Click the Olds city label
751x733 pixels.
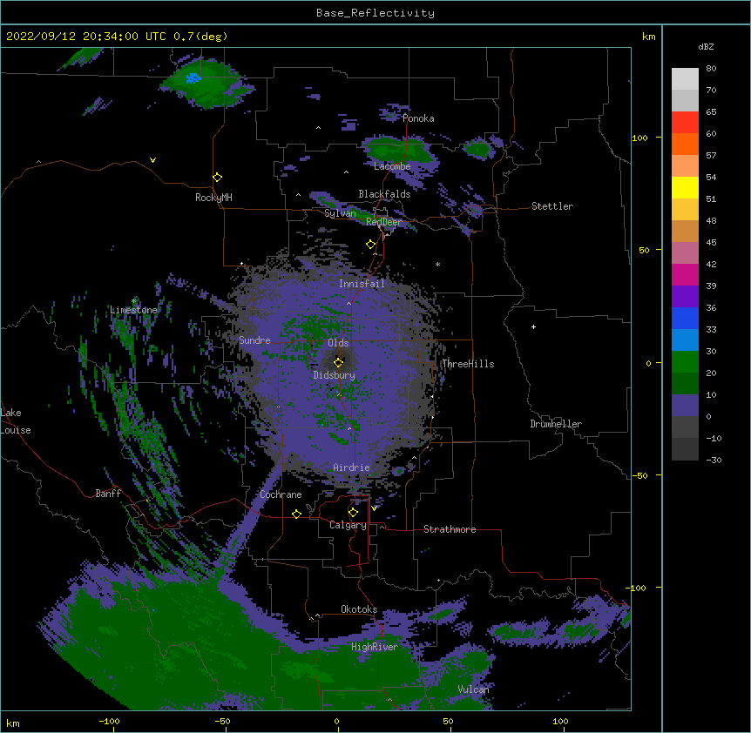(x=338, y=343)
